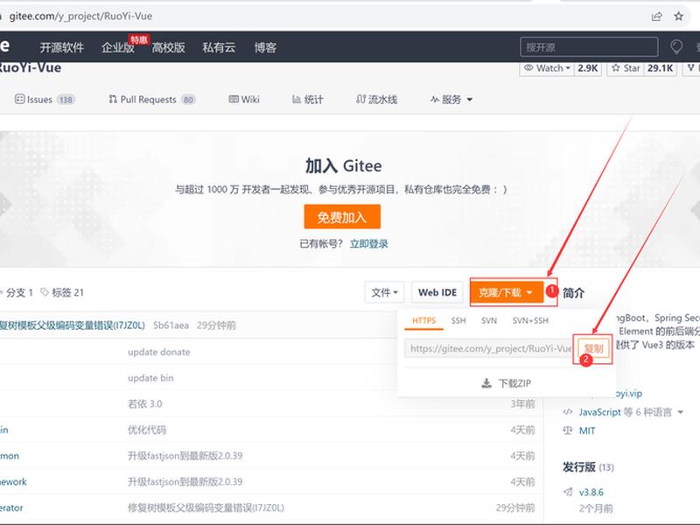This screenshot has width=700, height=525.
Task: Click the release icon beside v3.8.6
Action: (567, 492)
